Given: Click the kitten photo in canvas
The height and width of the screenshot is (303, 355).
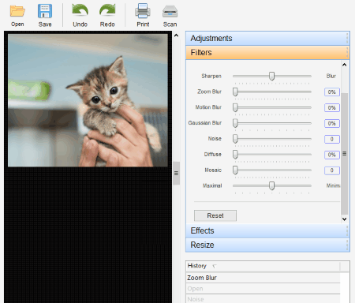Looking at the screenshot, I should coord(88,100).
